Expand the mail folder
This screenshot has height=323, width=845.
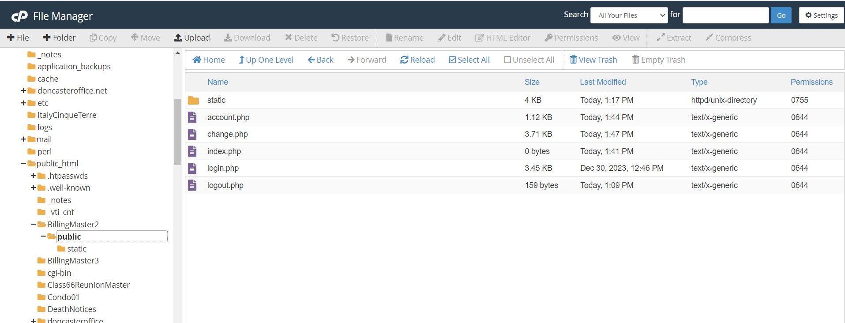pos(23,139)
